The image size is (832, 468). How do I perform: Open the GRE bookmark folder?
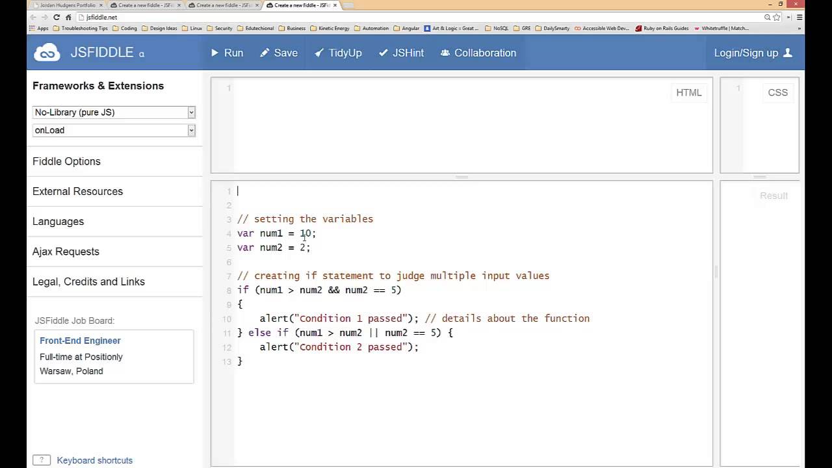522,29
